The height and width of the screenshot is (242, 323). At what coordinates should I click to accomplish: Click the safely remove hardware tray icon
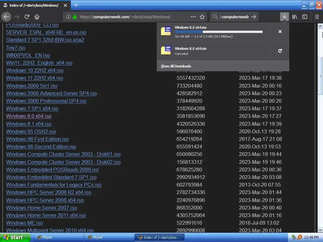coord(294,237)
